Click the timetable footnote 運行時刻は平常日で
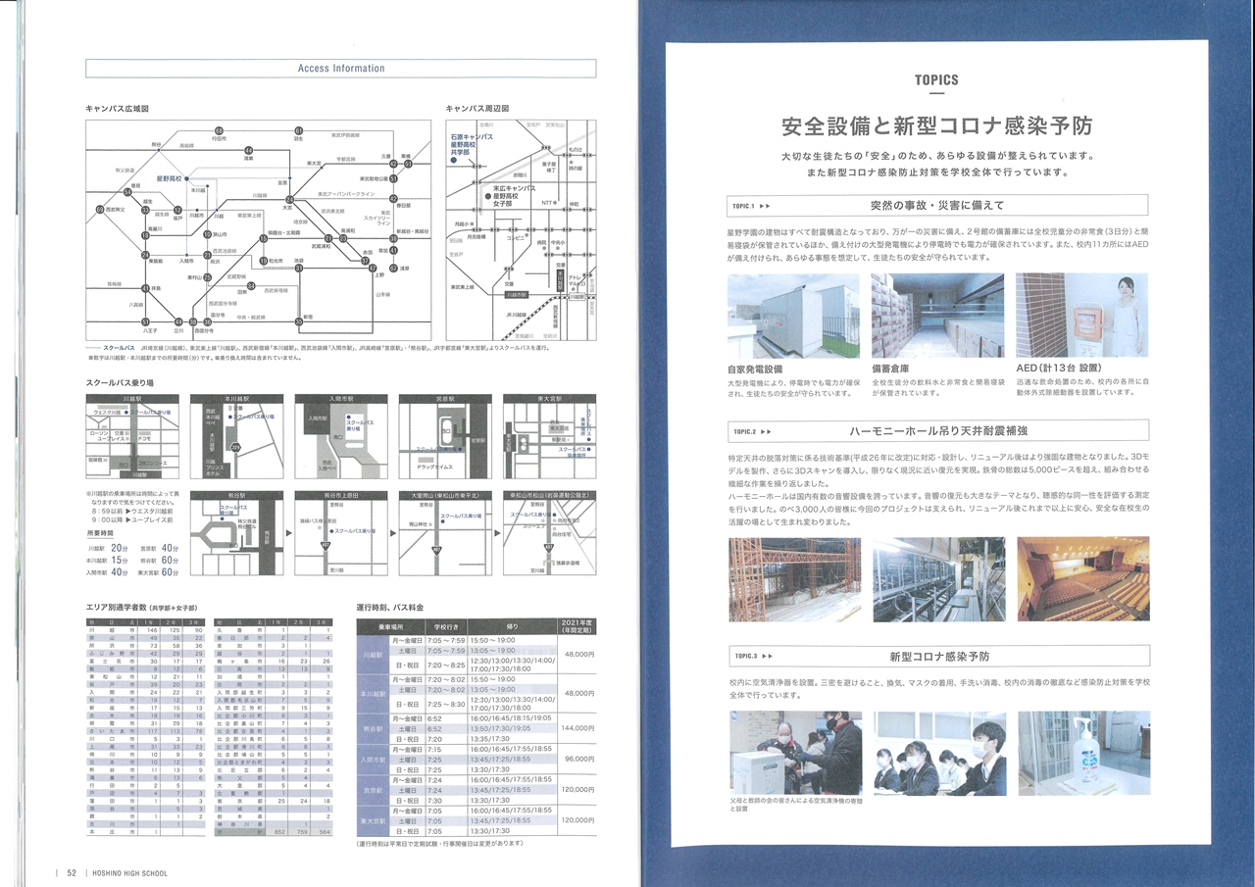 tap(440, 844)
